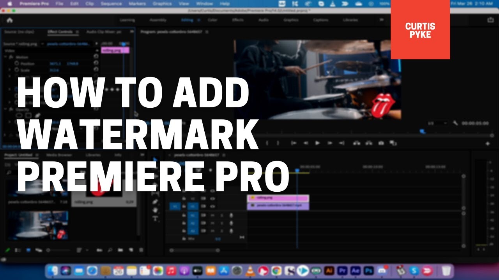The width and height of the screenshot is (499, 280).
Task: Step back one frame
Action: pos(306,143)
